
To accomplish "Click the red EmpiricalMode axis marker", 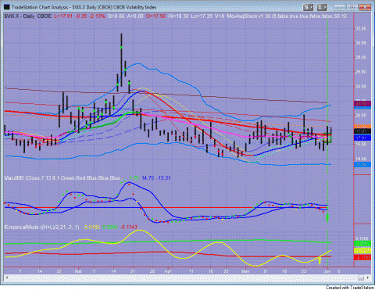I will [x=362, y=257].
